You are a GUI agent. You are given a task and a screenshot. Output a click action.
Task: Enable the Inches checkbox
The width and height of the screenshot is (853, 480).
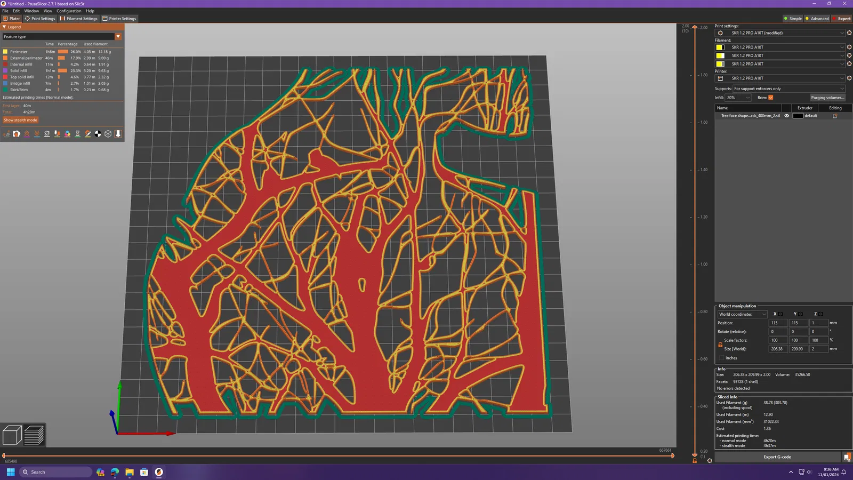722,358
